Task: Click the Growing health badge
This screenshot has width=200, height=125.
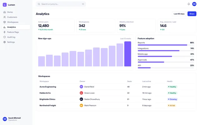Action: click(172, 99)
